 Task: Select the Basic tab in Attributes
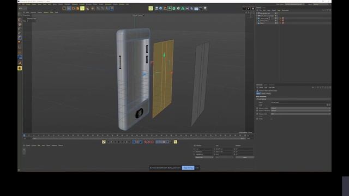point(258,94)
